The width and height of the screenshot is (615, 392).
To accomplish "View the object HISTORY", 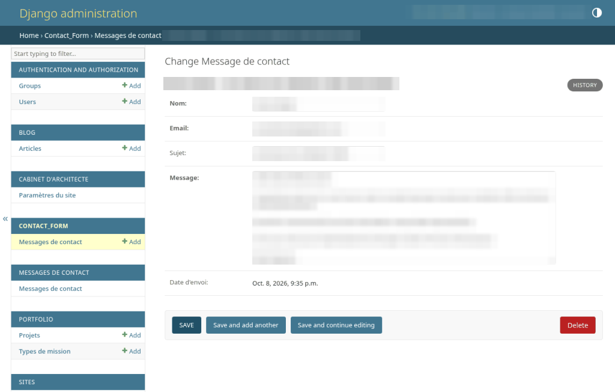I will tap(585, 85).
